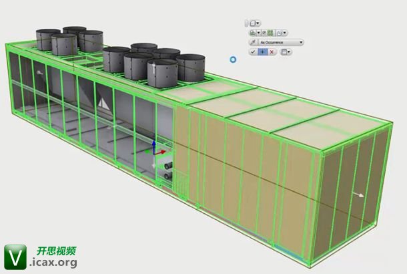Click the green grid icon in the mini-toolbar
The width and height of the screenshot is (407, 274).
coord(270,33)
